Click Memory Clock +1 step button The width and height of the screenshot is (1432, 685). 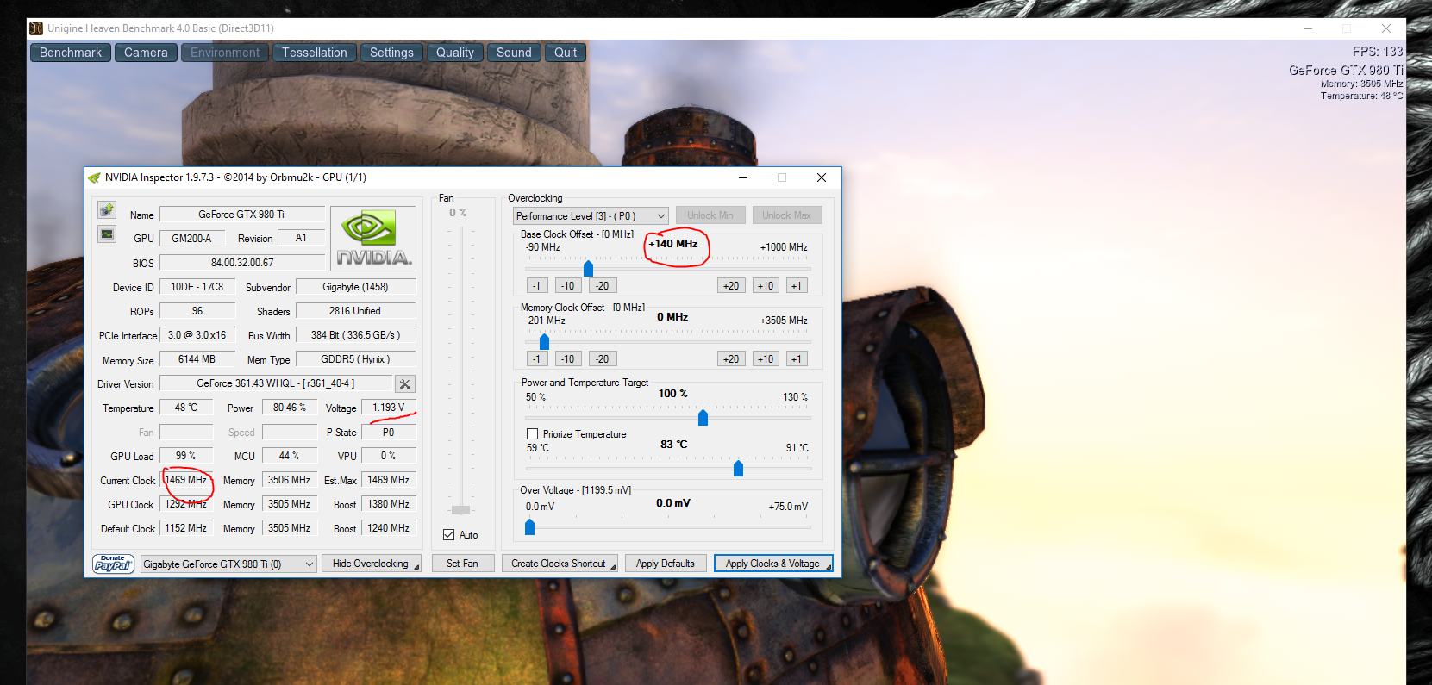tap(797, 359)
